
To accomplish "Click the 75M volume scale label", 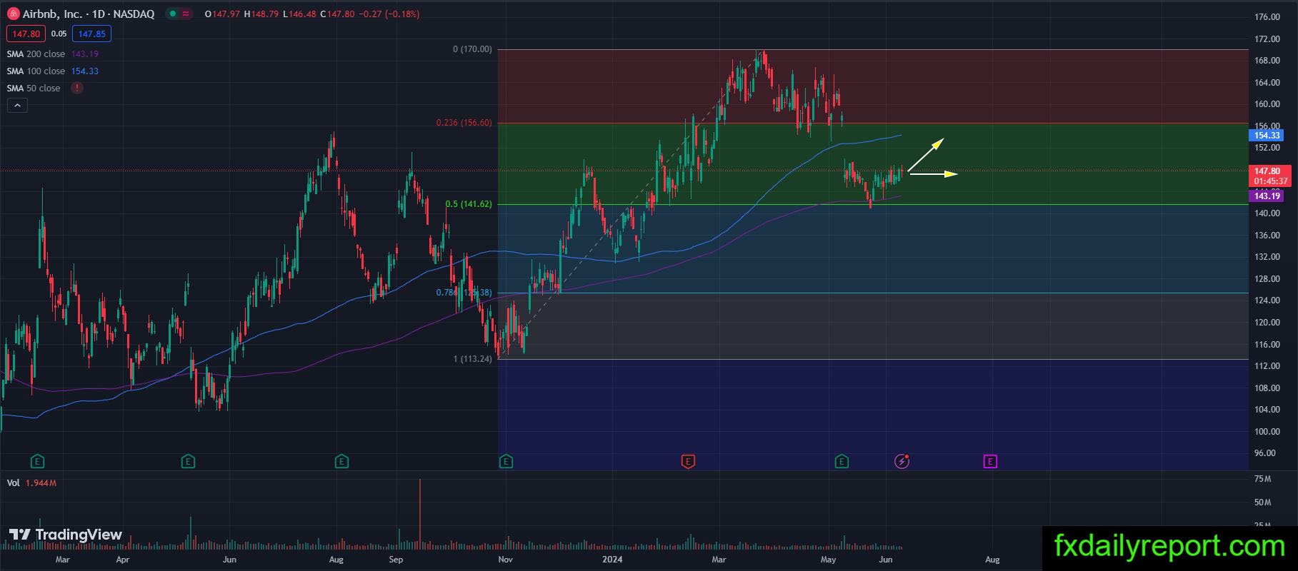I will point(1262,479).
